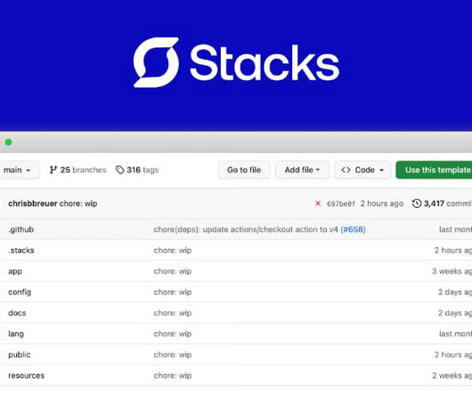Viewport: 472px width, 393px height.
Task: Open the "chore: wip" commit in the app row
Action: (x=173, y=271)
